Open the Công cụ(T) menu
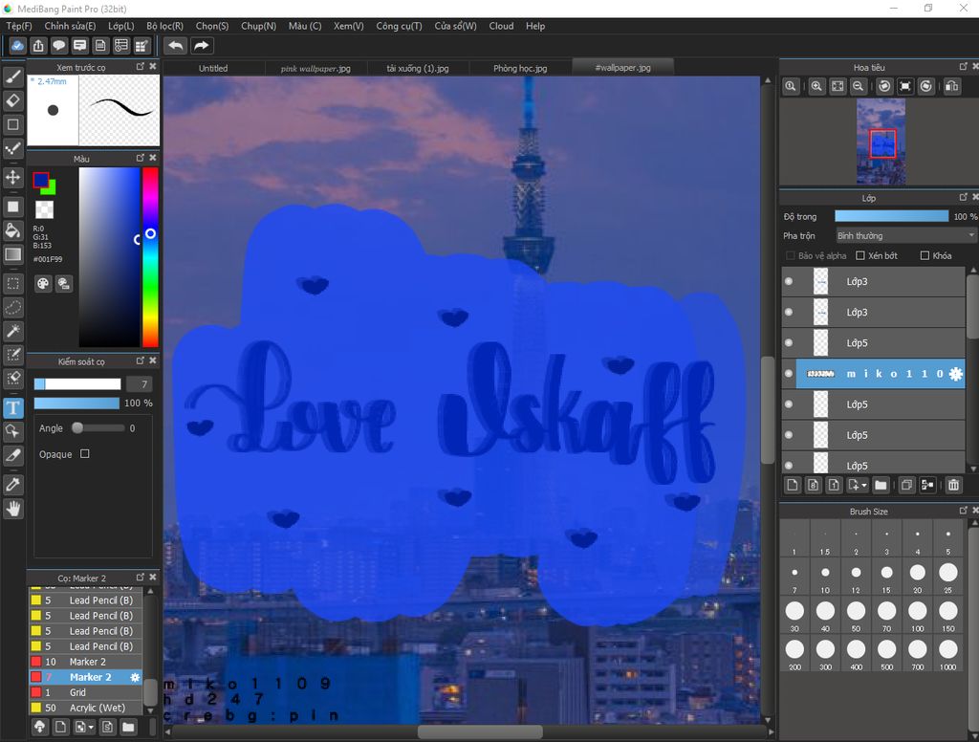Screen dimensions: 979x742 pyautogui.click(x=399, y=26)
